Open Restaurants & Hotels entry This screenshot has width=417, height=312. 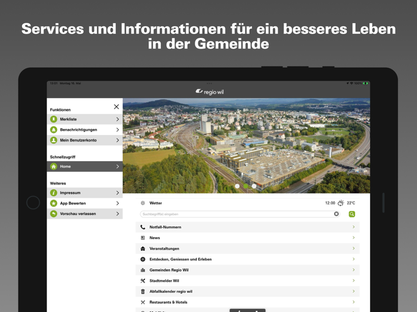click(x=248, y=302)
